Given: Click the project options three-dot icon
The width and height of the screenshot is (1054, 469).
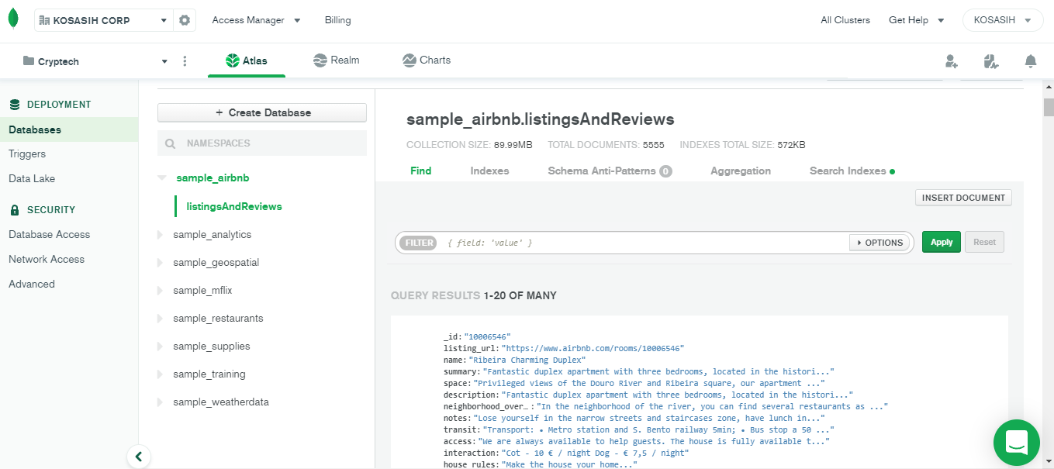Looking at the screenshot, I should (x=185, y=61).
